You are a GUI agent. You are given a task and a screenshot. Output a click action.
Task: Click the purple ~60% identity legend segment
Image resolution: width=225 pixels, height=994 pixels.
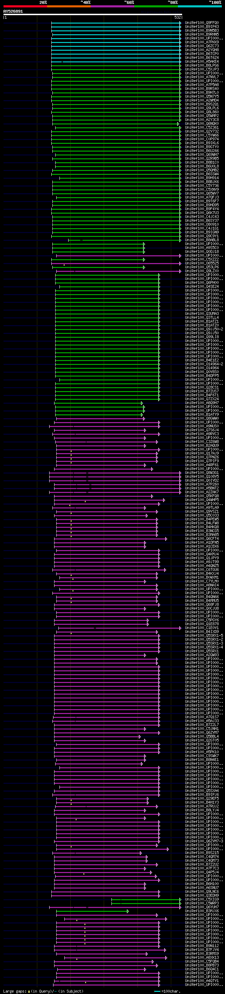113,7
